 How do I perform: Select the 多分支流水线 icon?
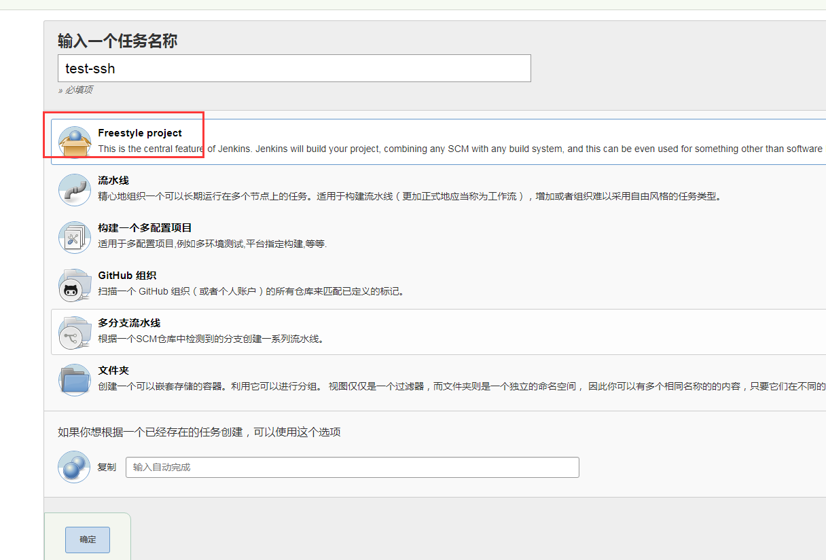pyautogui.click(x=74, y=332)
